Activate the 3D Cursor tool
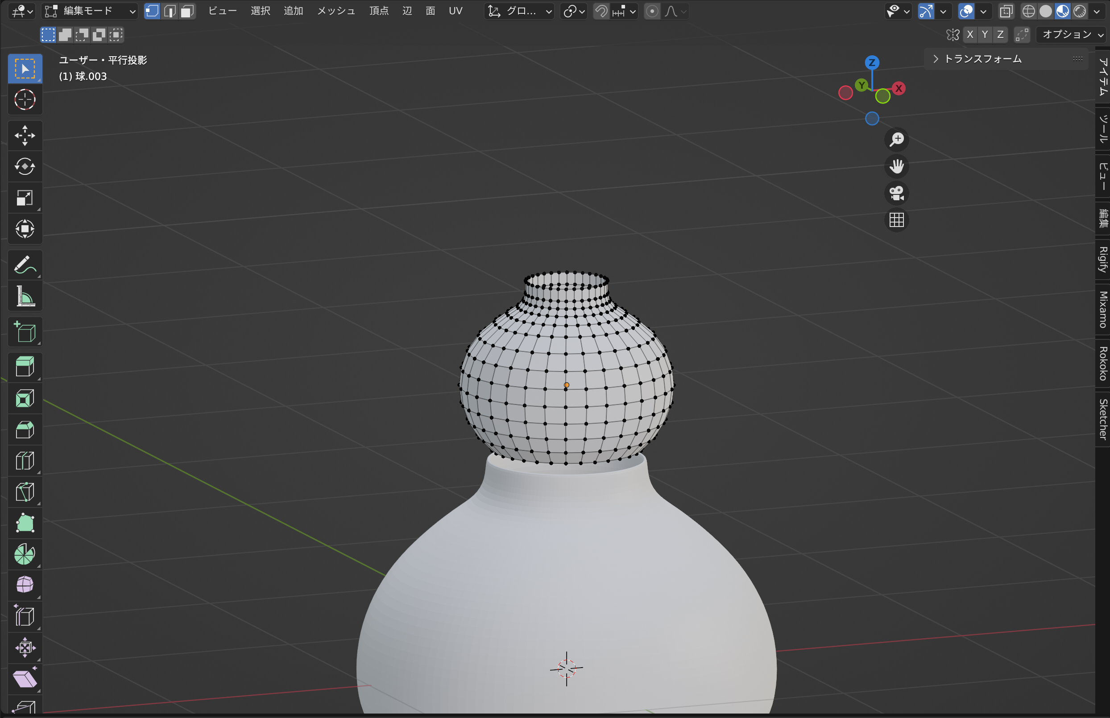The image size is (1110, 718). (25, 99)
